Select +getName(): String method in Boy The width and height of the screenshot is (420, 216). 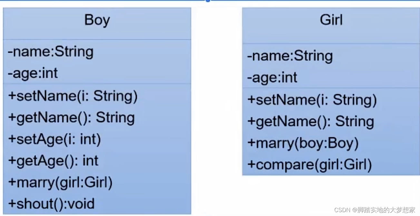tap(71, 118)
